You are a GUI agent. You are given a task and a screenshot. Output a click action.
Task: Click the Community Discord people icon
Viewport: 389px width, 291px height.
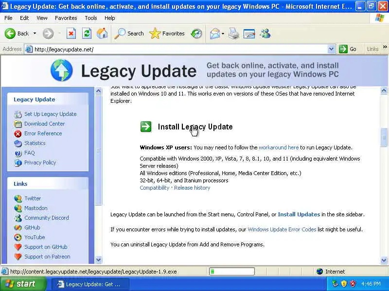click(x=18, y=218)
